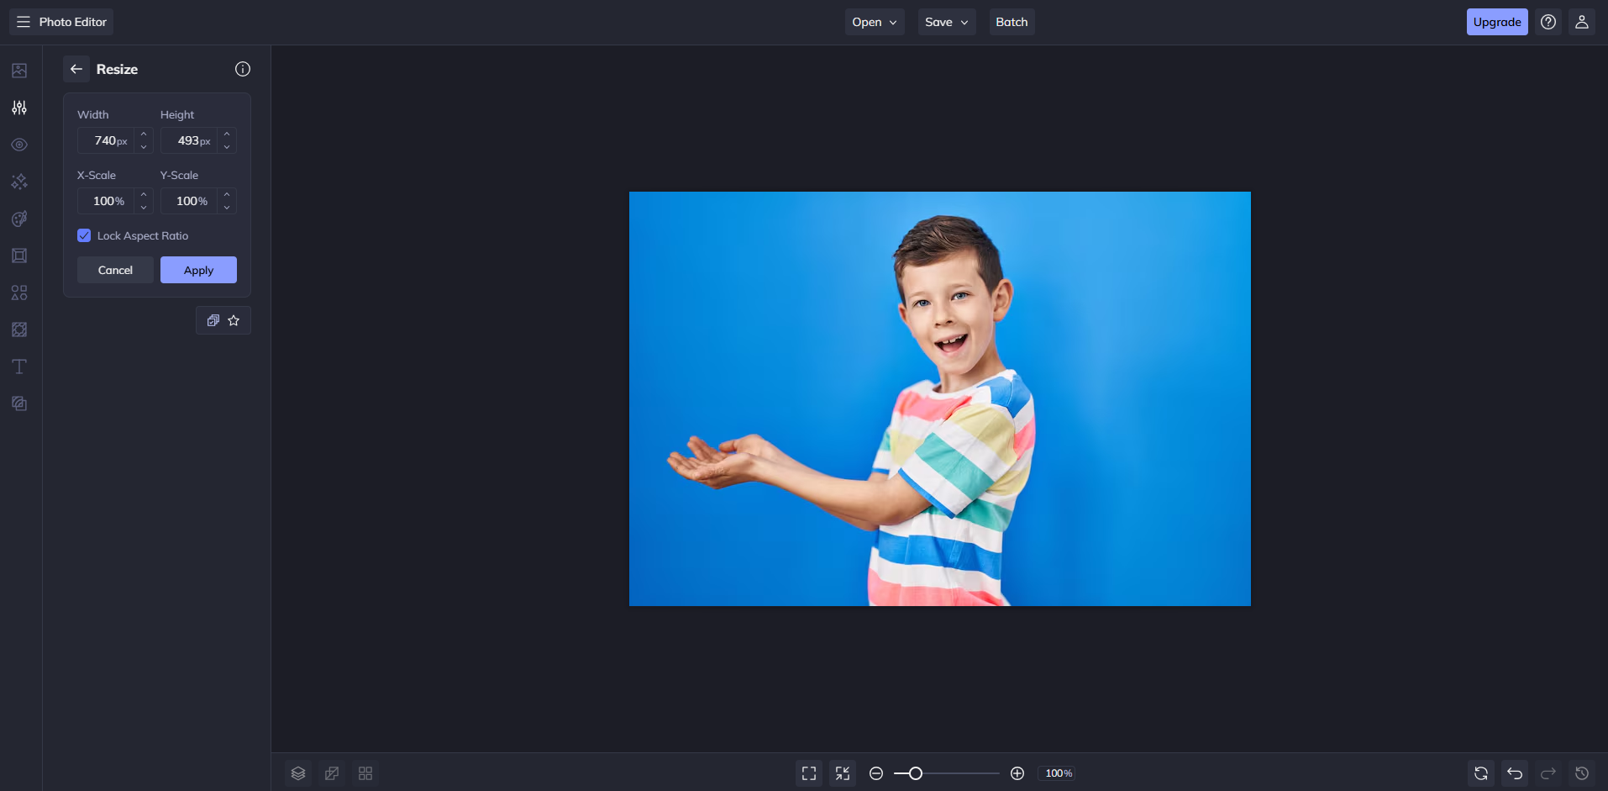Viewport: 1608px width, 791px height.
Task: Open the Shapes and elements panel
Action: click(18, 293)
